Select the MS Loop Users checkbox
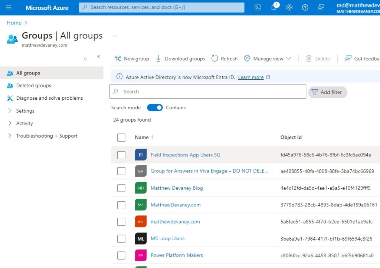This screenshot has height=268, width=380. [121, 239]
